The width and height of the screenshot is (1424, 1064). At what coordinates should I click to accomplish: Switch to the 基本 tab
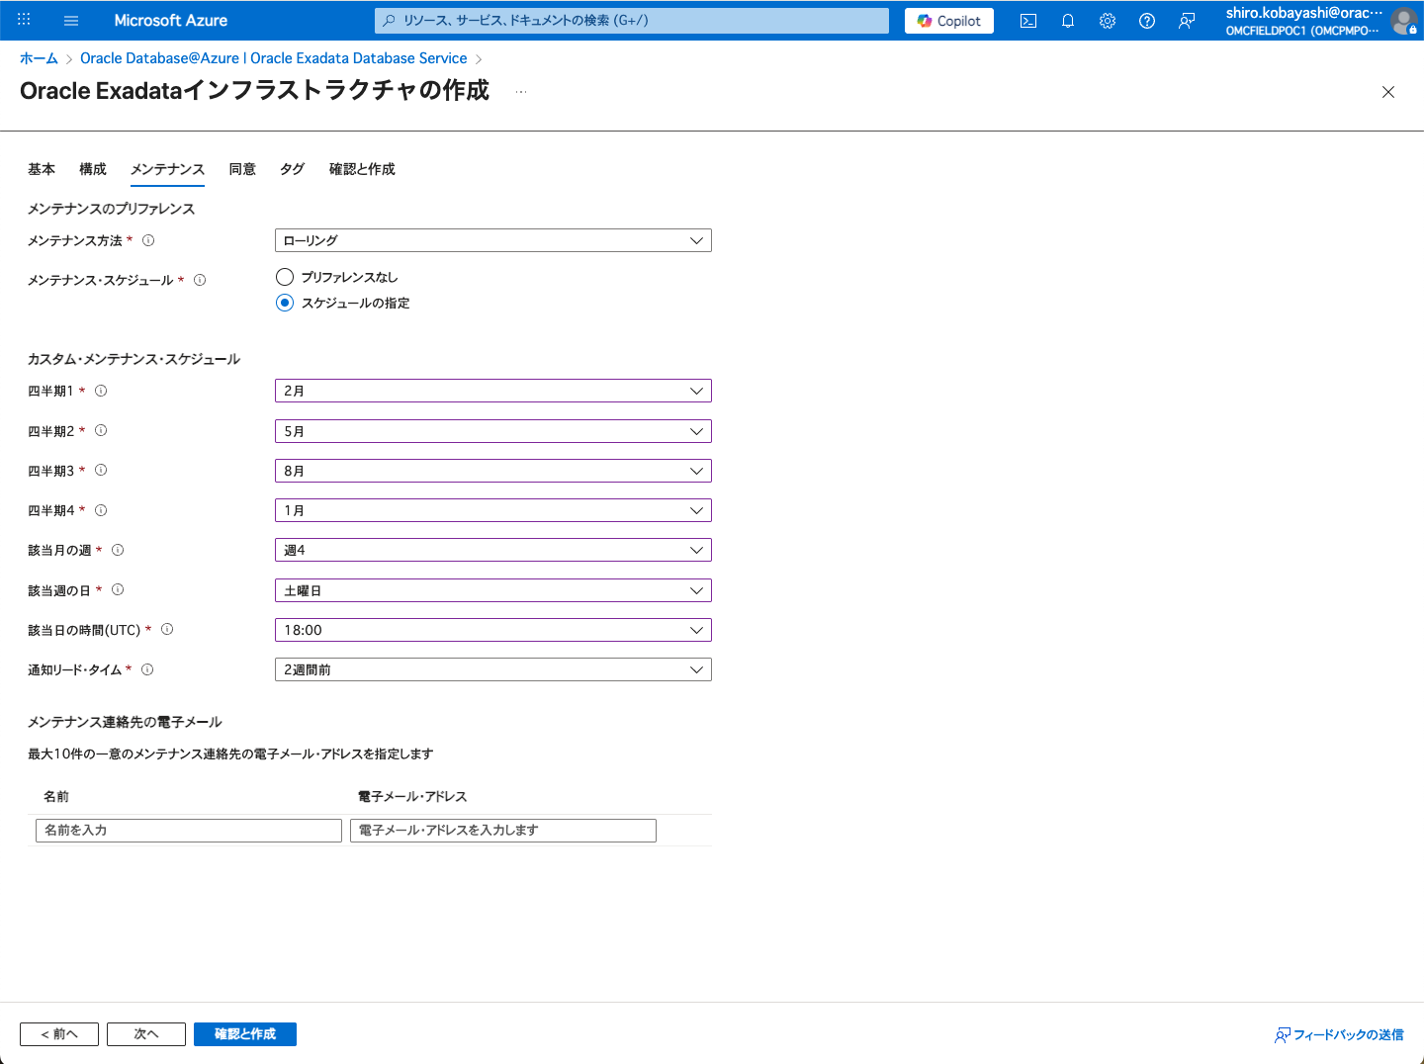[42, 169]
